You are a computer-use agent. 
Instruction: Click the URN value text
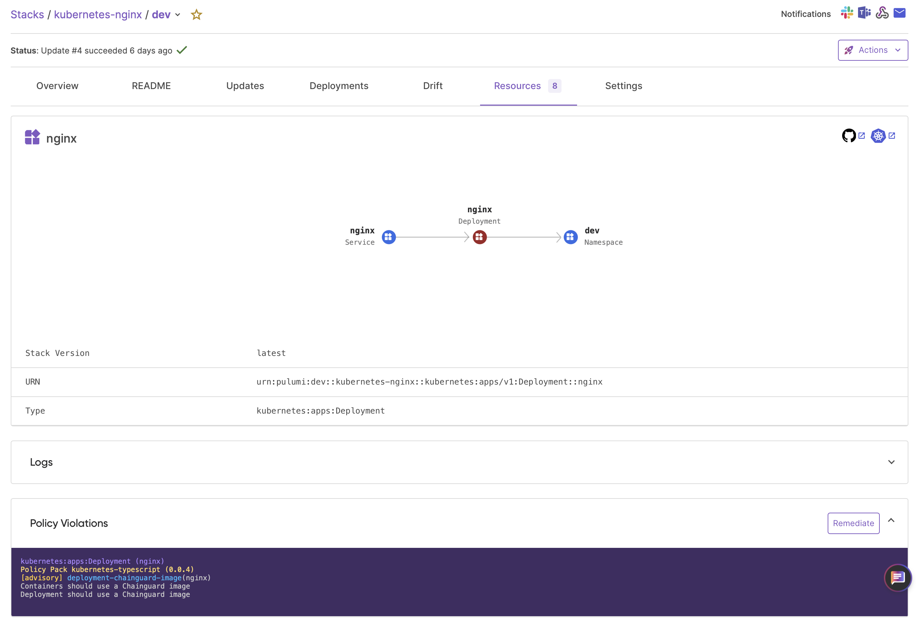pos(429,381)
